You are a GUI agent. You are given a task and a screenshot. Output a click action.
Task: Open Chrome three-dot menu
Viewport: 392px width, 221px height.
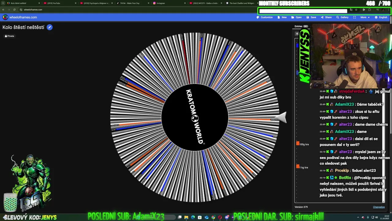click(x=389, y=10)
